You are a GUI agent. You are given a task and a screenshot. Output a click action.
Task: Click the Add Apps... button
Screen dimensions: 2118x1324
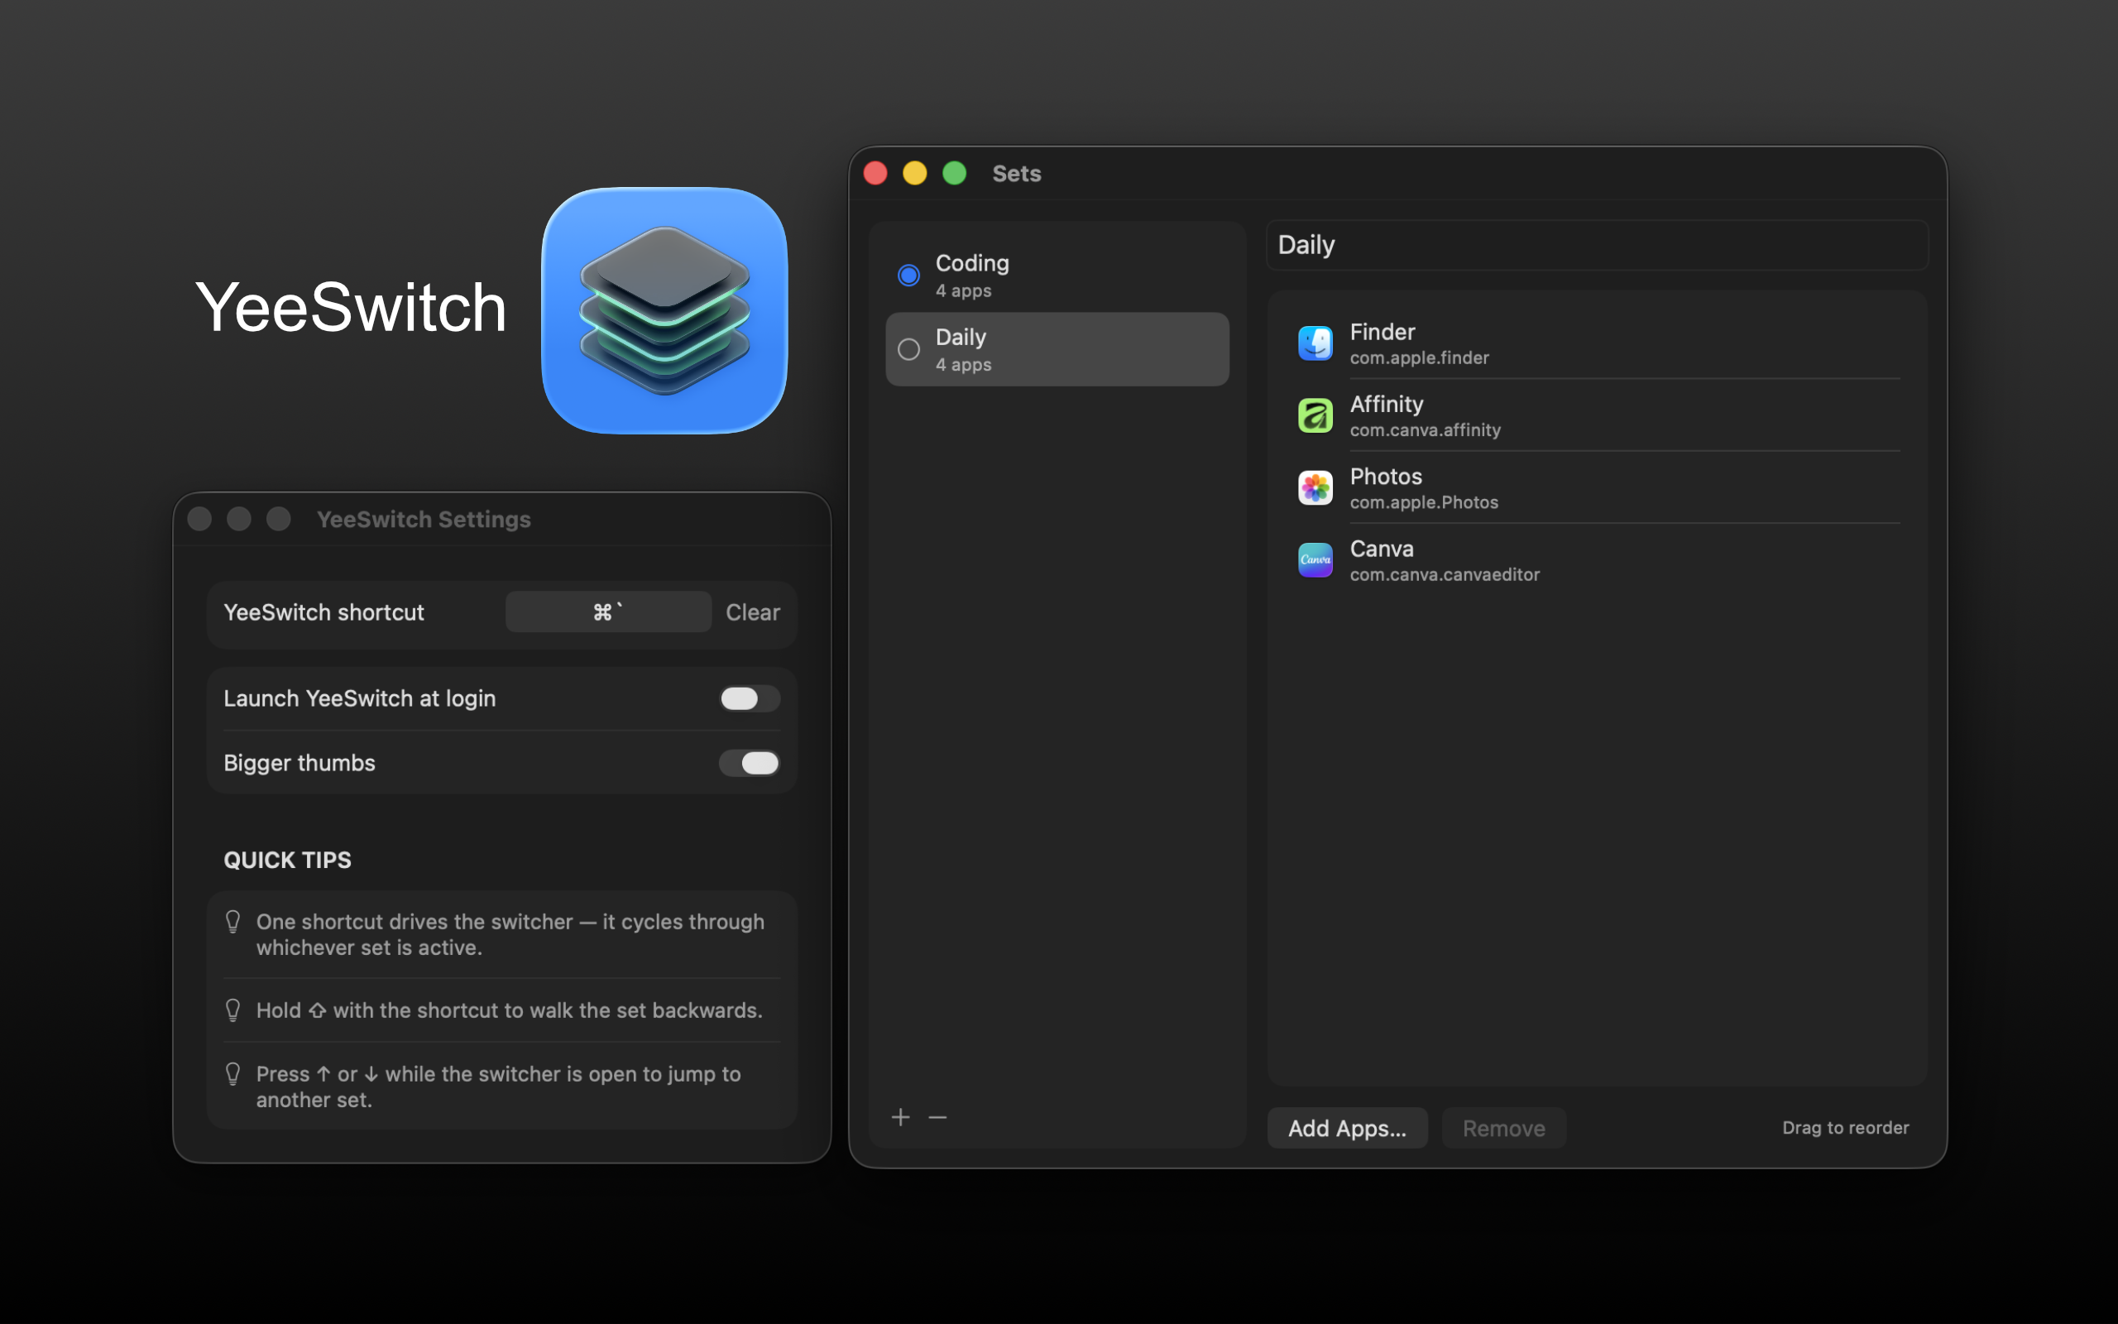coord(1347,1128)
